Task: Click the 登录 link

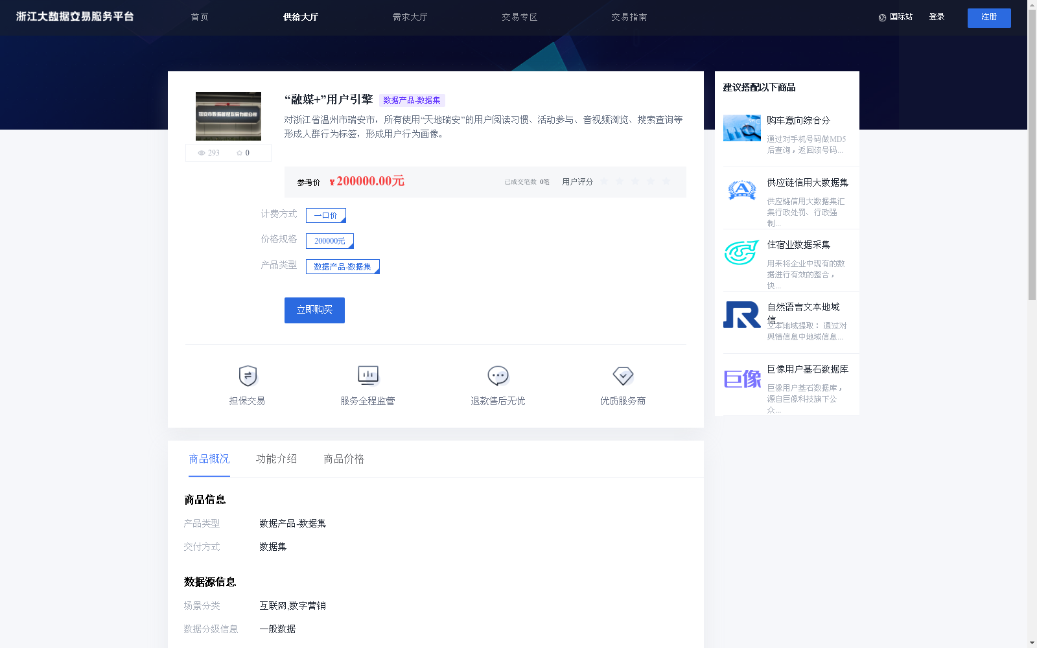Action: (937, 17)
